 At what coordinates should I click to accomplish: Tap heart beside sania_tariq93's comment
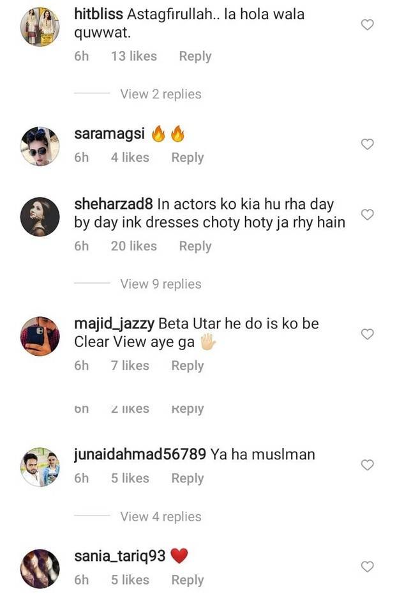tap(367, 567)
